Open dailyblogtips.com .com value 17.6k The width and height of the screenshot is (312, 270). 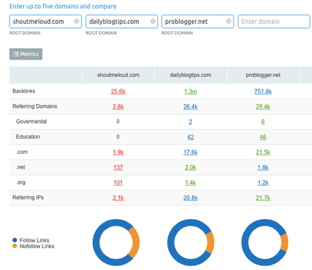coord(191,152)
